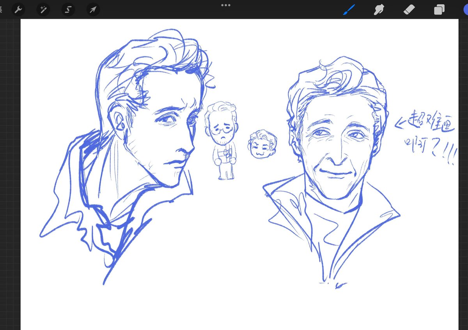
Task: Open the active blue color swatch
Action: pos(465,9)
